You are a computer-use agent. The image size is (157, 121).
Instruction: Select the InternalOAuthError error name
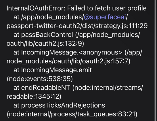click(35, 8)
